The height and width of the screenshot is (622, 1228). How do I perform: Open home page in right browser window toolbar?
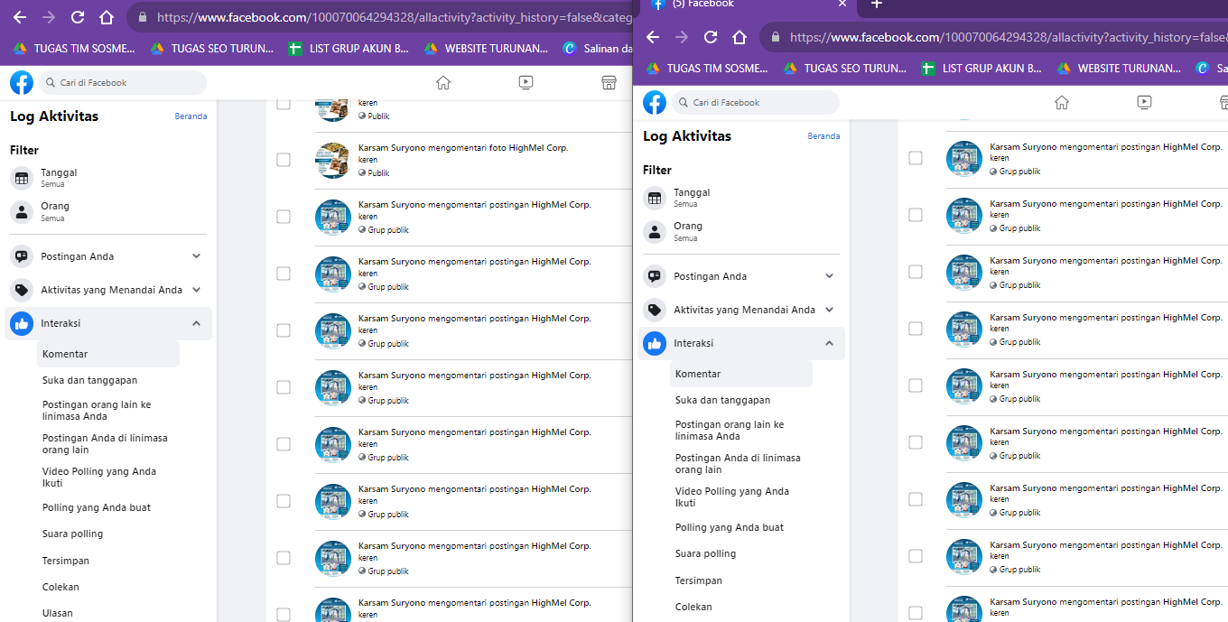pyautogui.click(x=740, y=37)
